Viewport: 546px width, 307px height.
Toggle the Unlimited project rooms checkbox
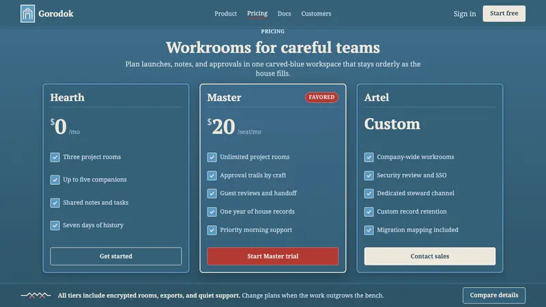[x=212, y=157]
